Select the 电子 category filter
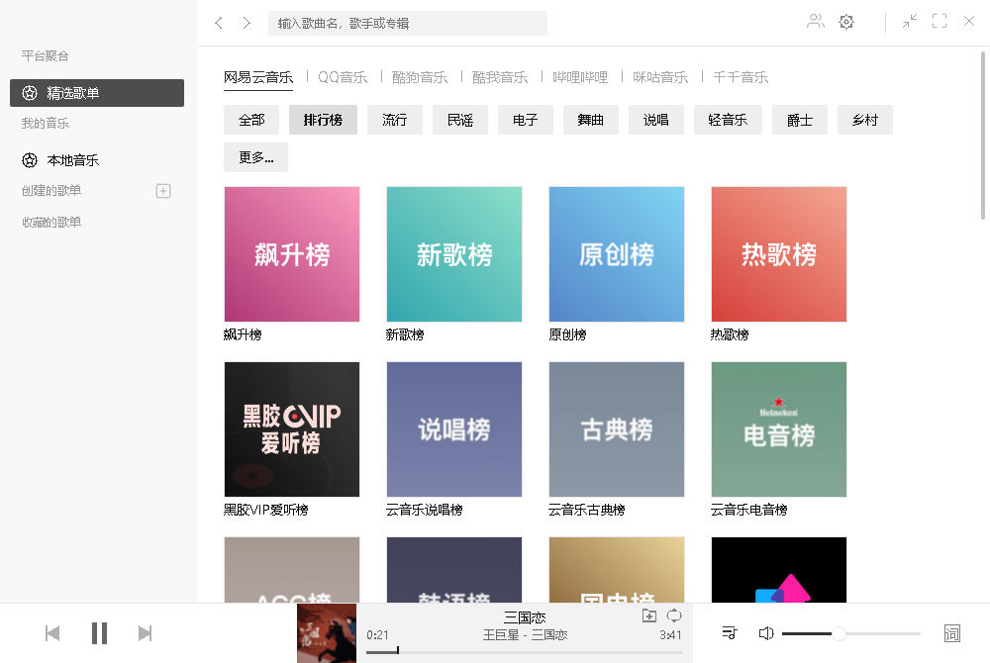This screenshot has height=663, width=990. [x=526, y=120]
